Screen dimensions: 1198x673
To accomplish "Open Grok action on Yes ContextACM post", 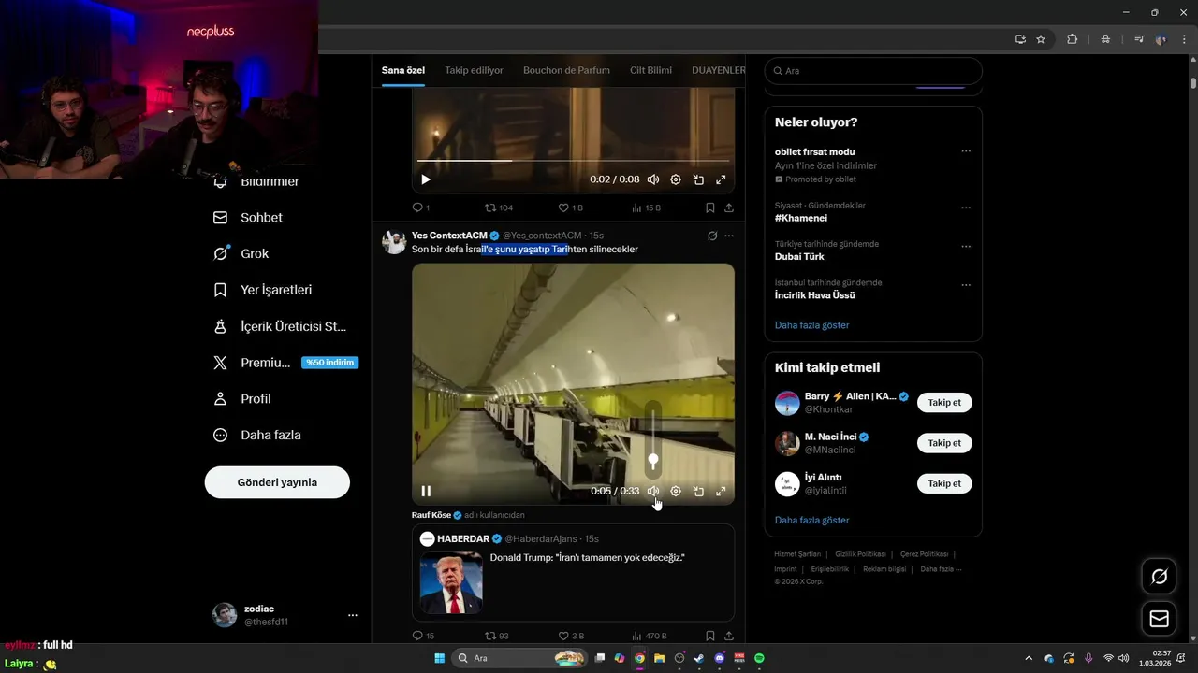I will [x=712, y=236].
